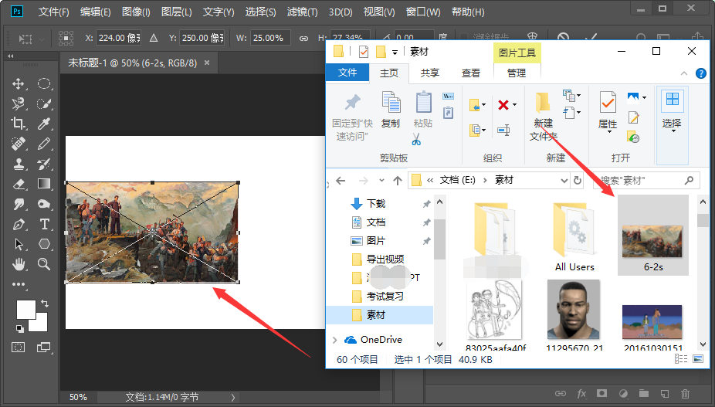Click the 新建文件夹 button
The height and width of the screenshot is (407, 715).
tap(543, 117)
